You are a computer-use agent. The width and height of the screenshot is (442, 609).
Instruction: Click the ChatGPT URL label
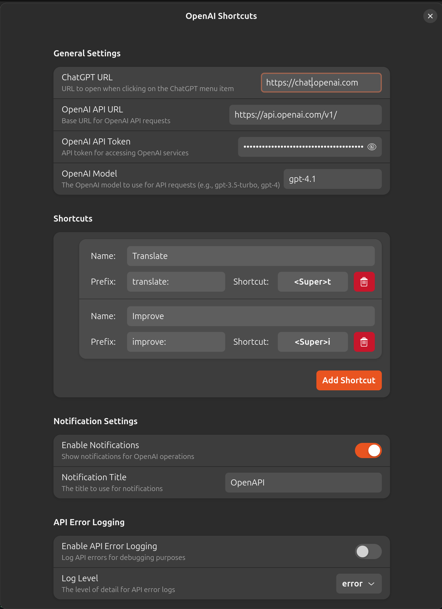click(x=87, y=77)
